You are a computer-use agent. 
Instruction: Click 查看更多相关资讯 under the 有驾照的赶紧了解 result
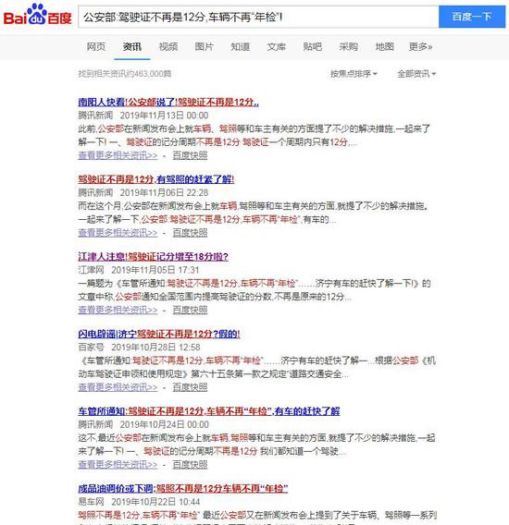[x=118, y=233]
